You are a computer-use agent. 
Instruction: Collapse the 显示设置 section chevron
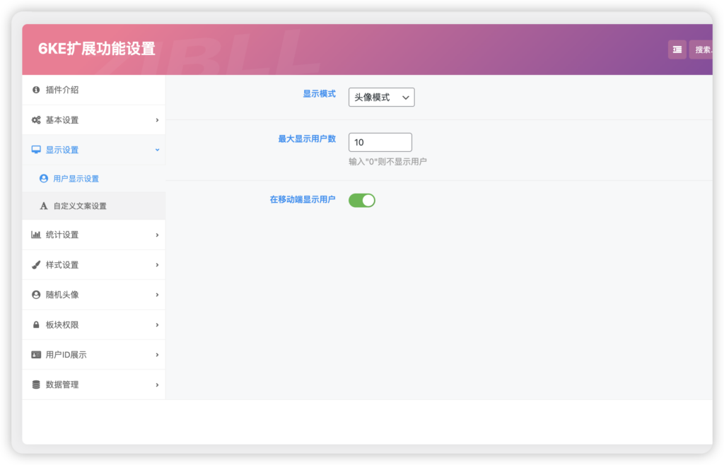tap(157, 149)
